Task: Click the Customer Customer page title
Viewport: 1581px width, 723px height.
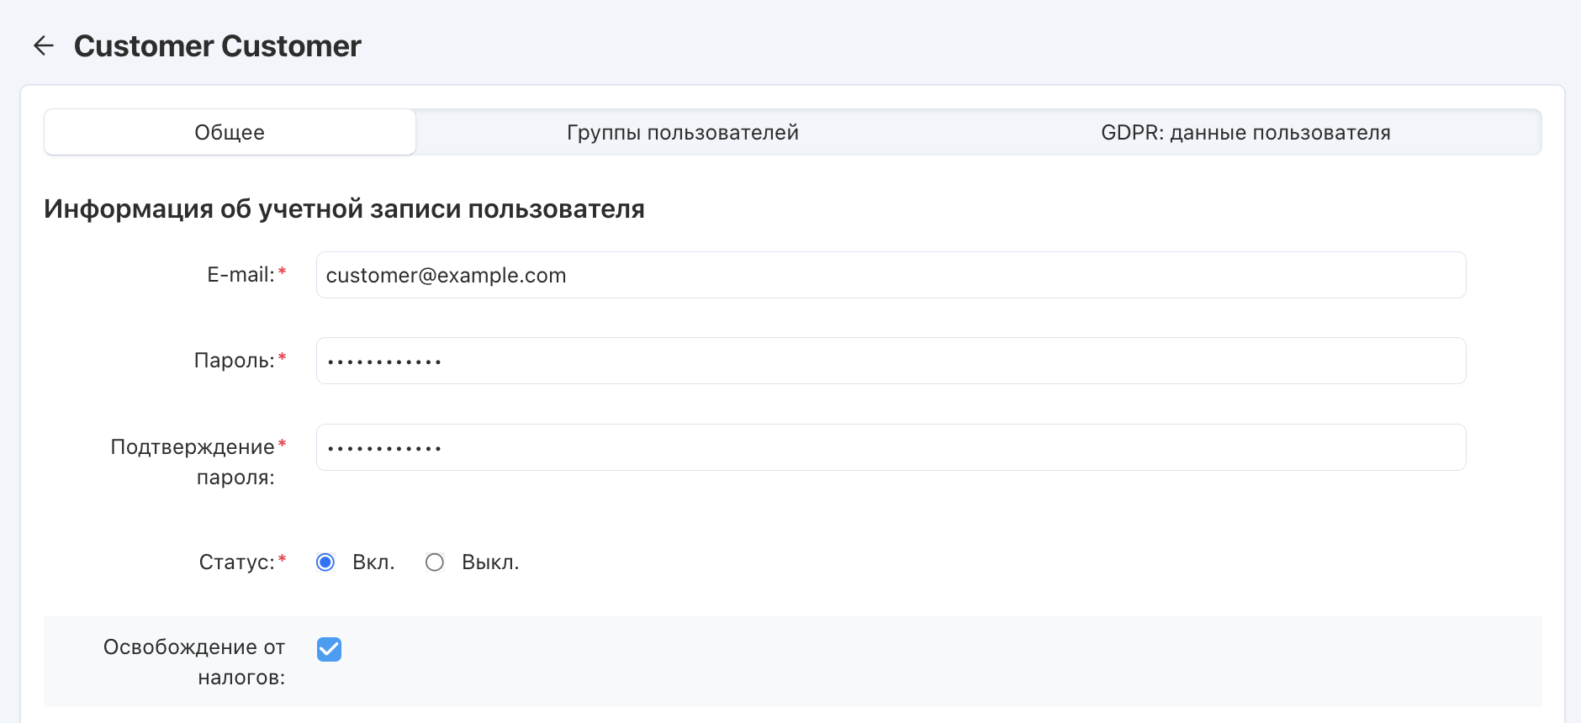Action: pos(217,46)
